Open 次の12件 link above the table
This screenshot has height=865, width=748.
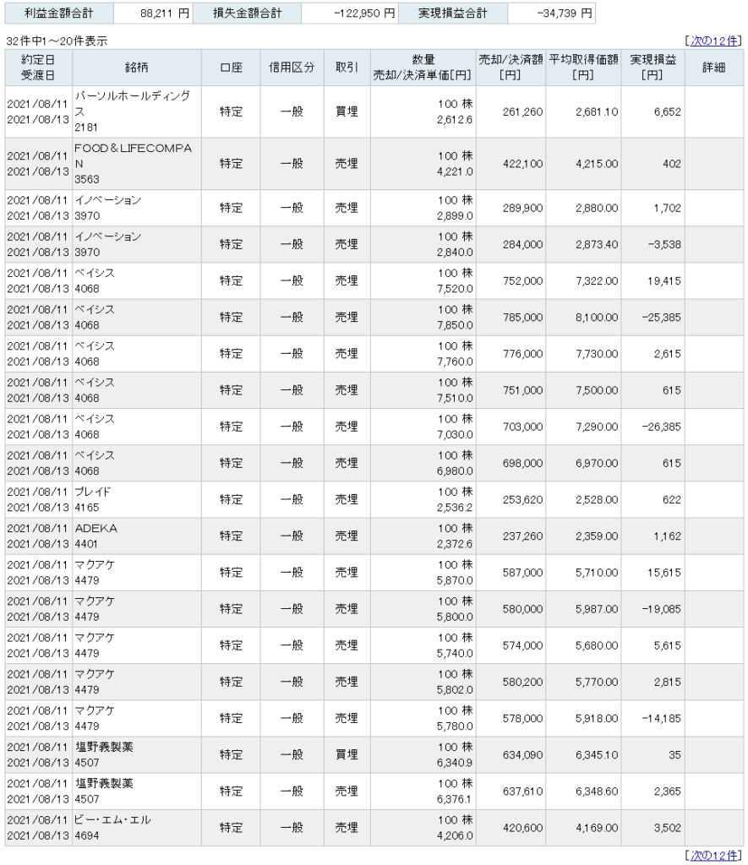(714, 41)
